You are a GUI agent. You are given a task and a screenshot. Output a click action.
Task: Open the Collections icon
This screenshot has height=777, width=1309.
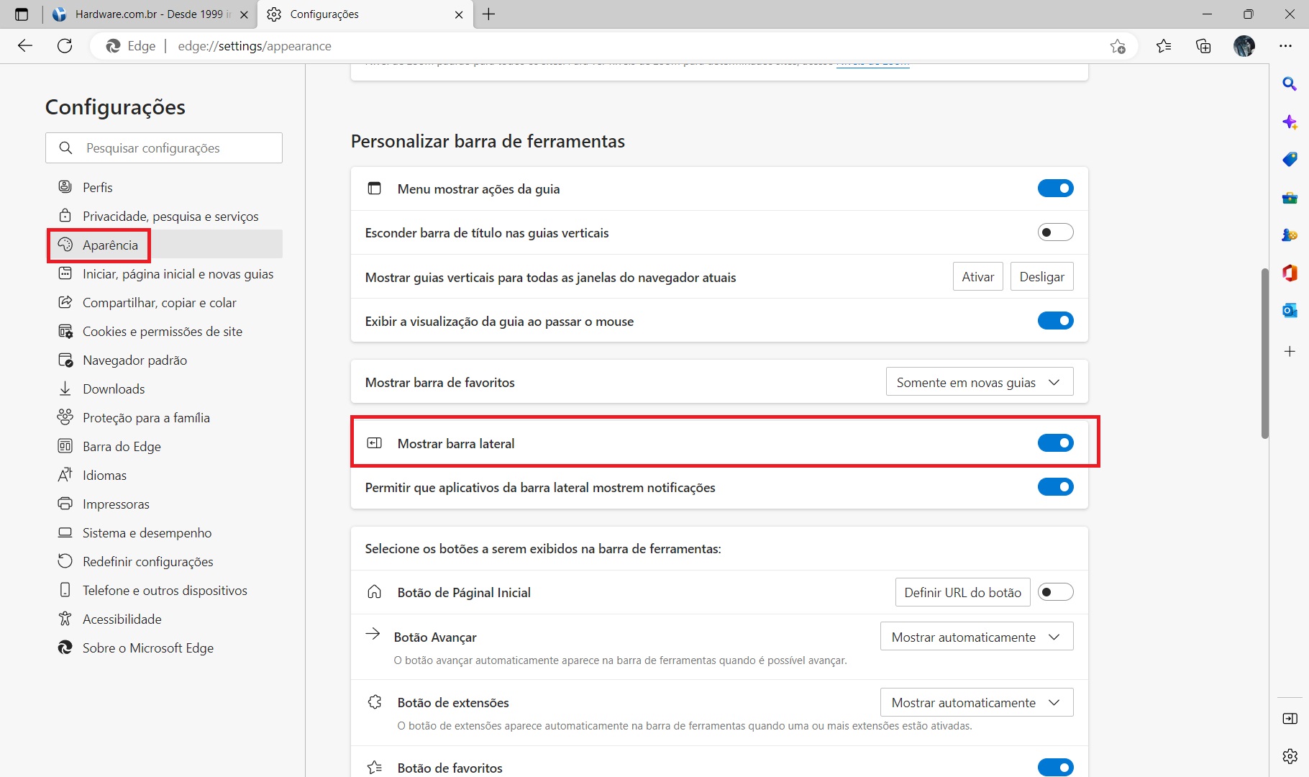[1203, 46]
